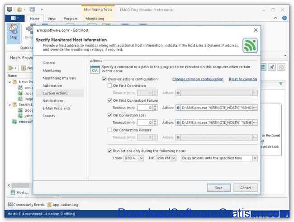Increase timeout for On Connection Loss
The image size is (294, 222).
(x=155, y=121)
